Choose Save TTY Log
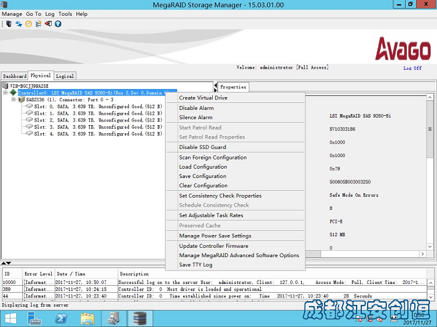Viewport: 437px width, 327px height. click(x=235, y=265)
